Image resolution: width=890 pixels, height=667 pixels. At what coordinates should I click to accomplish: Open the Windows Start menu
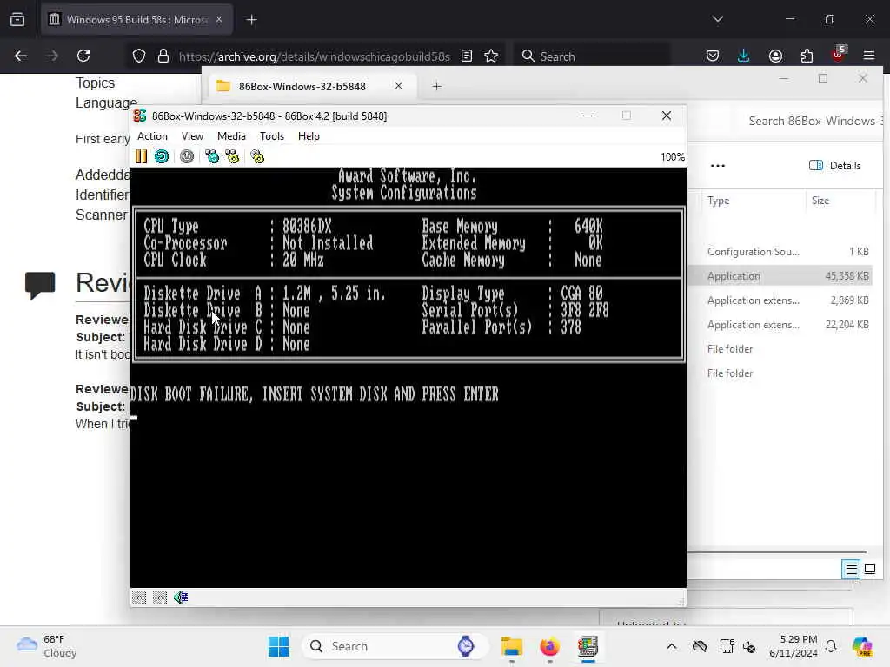[x=278, y=646]
